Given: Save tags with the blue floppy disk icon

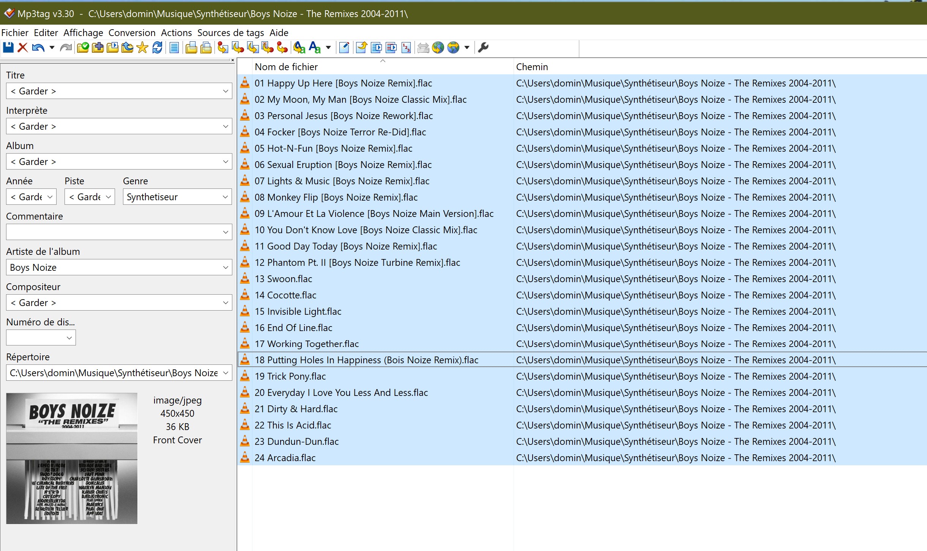Looking at the screenshot, I should [8, 47].
